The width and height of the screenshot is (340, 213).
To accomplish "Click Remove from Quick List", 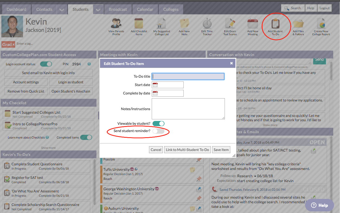I will point(26,91).
